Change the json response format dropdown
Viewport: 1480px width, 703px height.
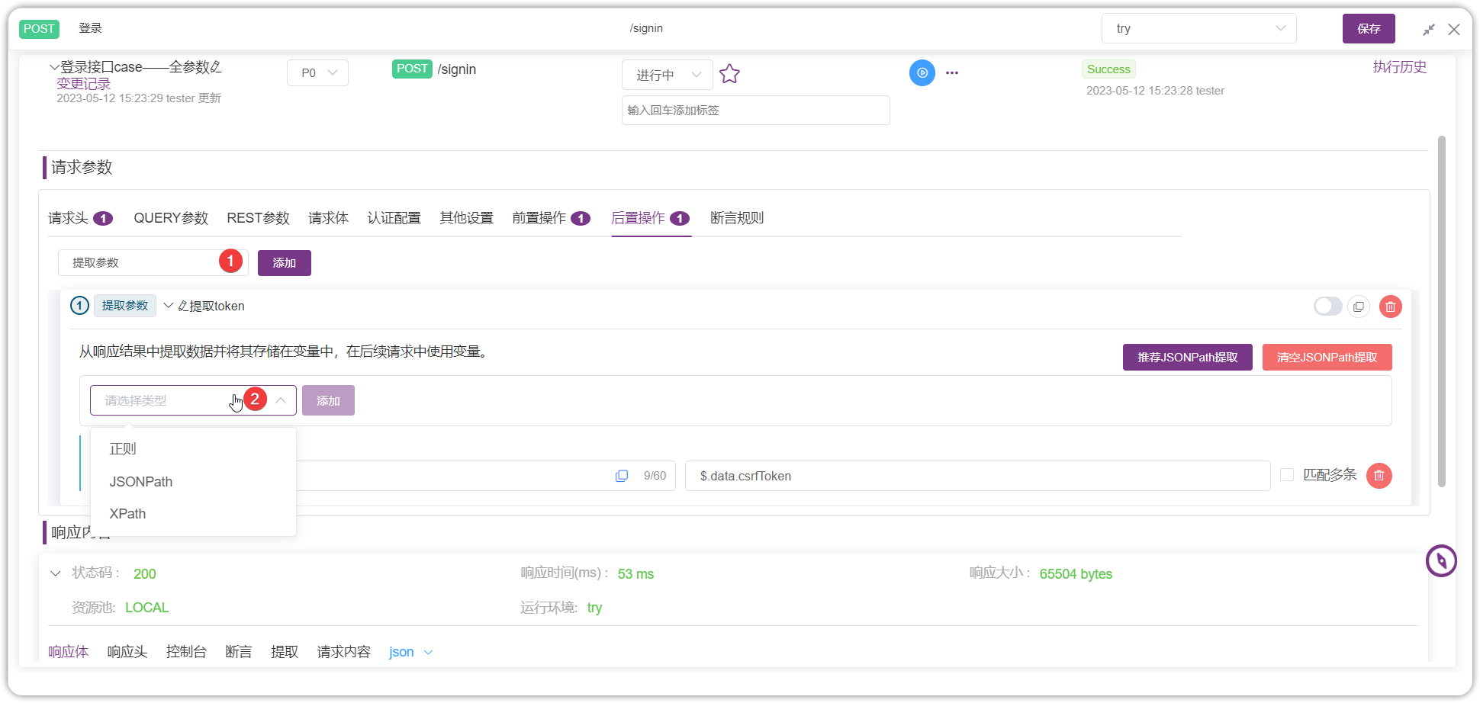(x=410, y=652)
